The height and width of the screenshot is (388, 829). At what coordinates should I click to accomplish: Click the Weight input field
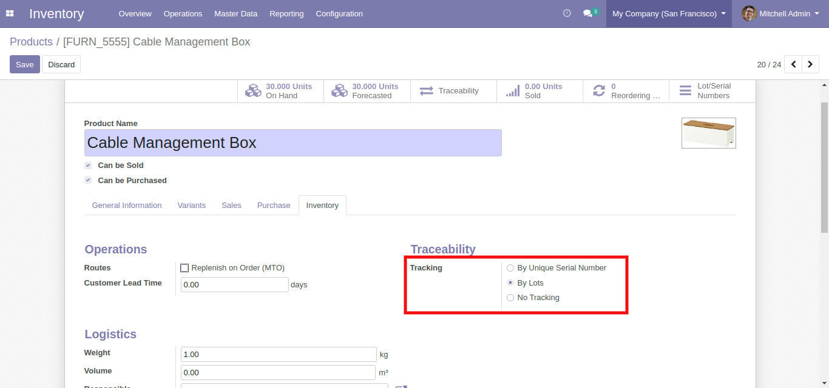click(x=279, y=355)
